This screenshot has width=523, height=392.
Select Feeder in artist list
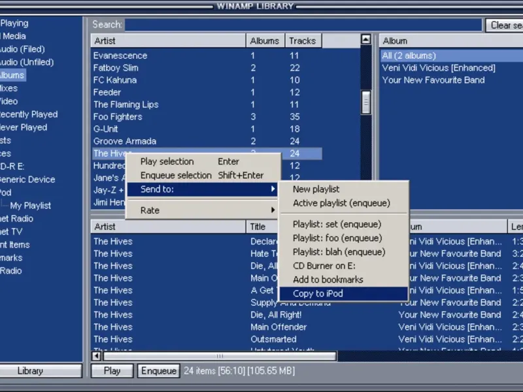pyautogui.click(x=206, y=92)
